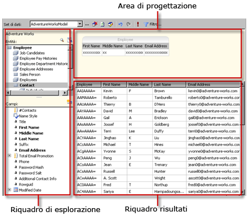Click the Employee results column header
The width and height of the screenshot is (249, 216).
pyautogui.click(x=88, y=84)
